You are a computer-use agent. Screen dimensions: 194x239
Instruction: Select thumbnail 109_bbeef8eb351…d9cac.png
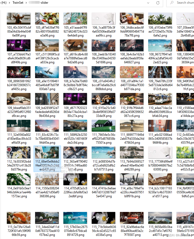pos(19,99)
